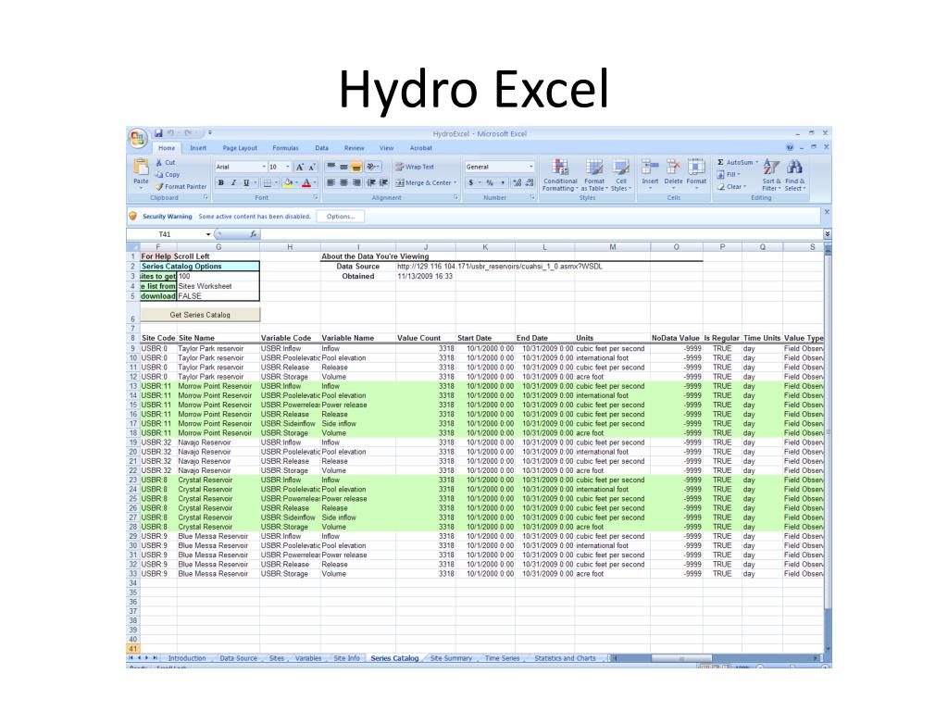Enable Wrap Text

pos(415,167)
